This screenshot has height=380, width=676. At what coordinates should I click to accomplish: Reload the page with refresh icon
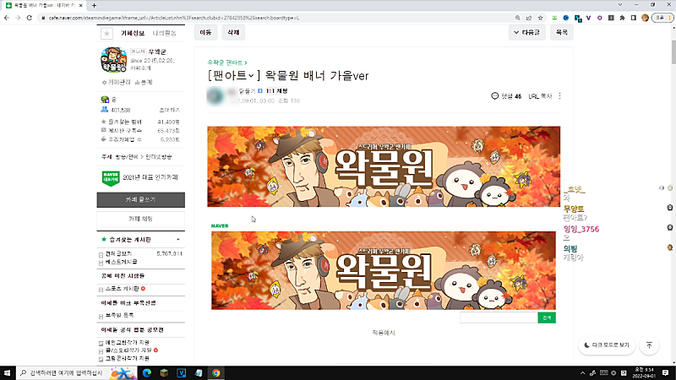[30, 18]
